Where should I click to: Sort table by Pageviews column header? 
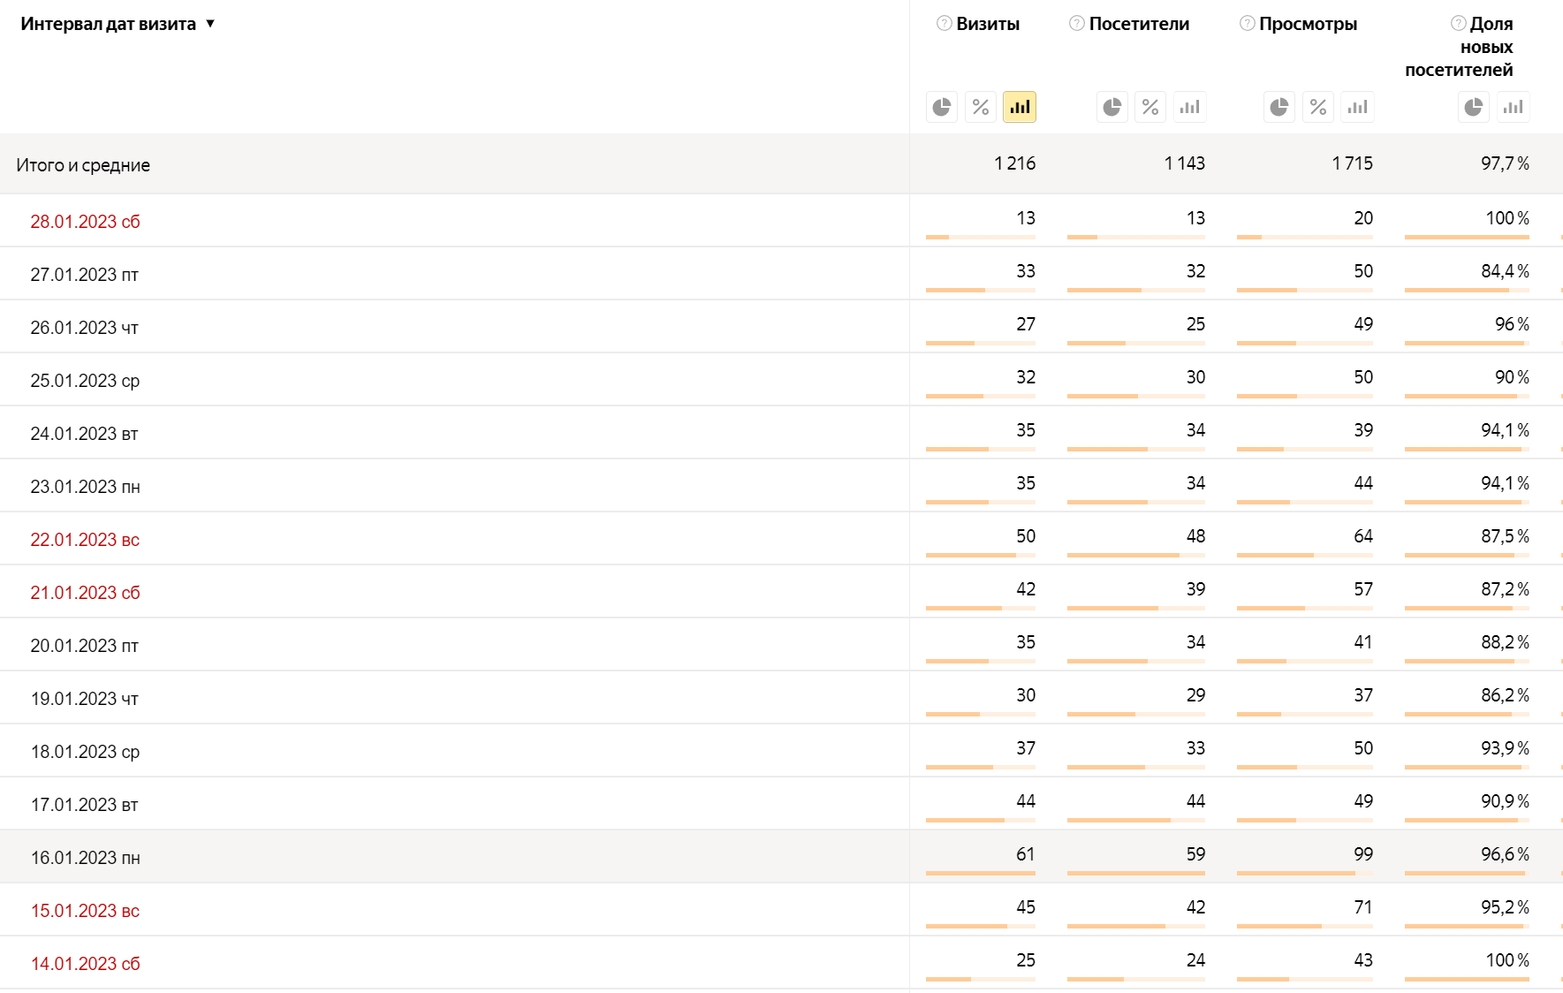click(x=1308, y=24)
